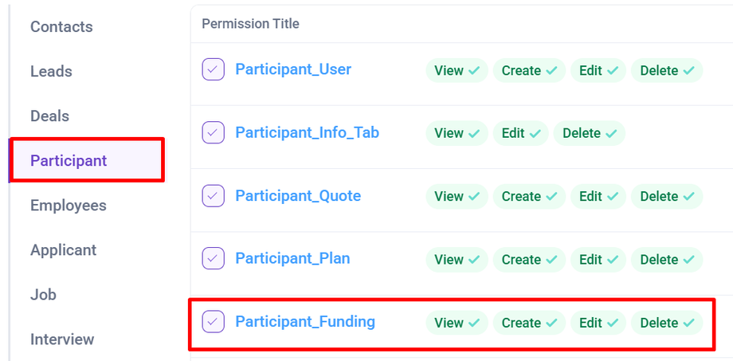Toggle Create permission for Participant_Plan
This screenshot has height=361, width=733.
529,260
